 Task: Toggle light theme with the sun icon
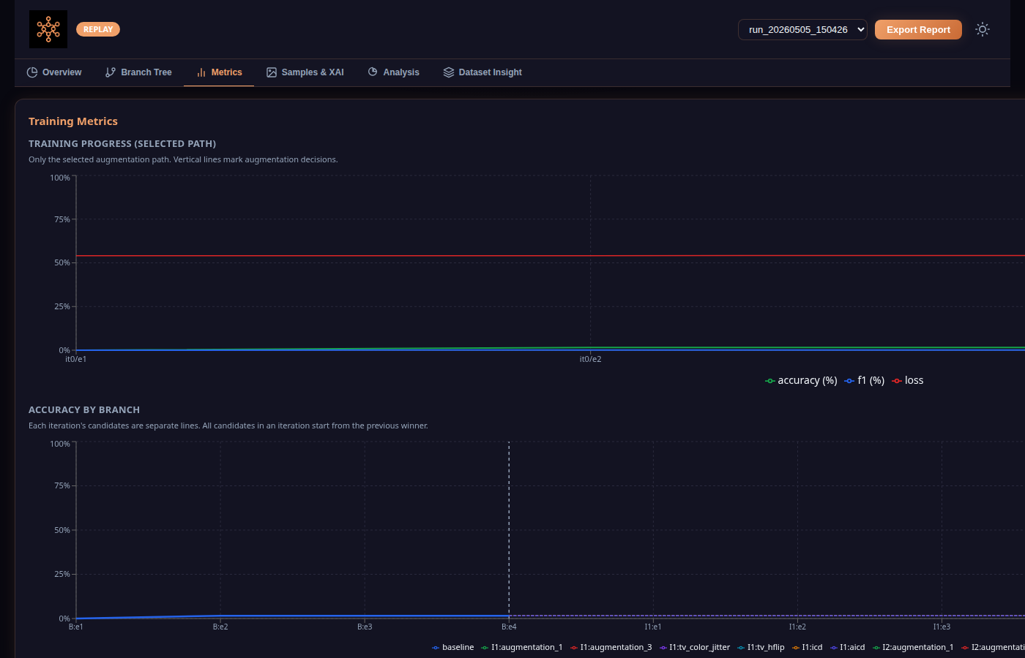coord(983,29)
